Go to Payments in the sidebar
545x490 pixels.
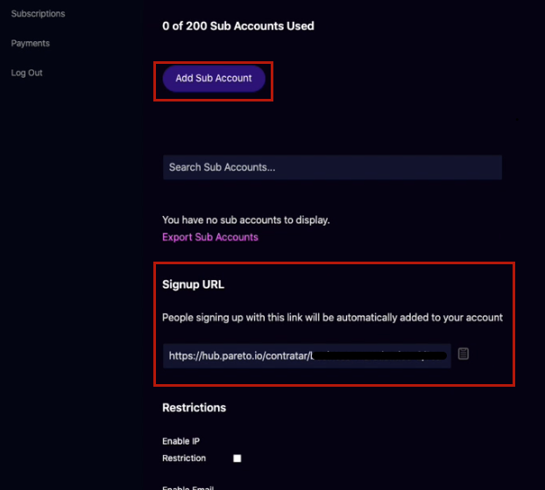coord(31,44)
